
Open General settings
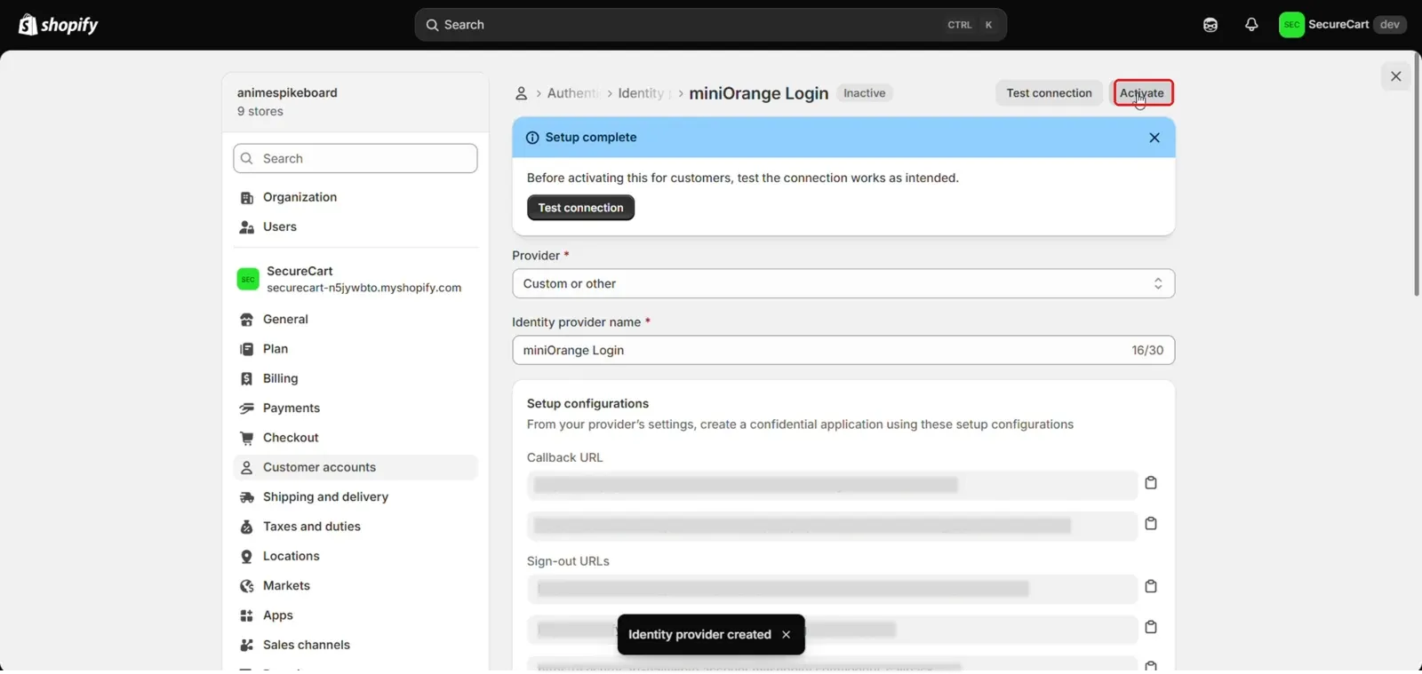[x=355, y=320]
